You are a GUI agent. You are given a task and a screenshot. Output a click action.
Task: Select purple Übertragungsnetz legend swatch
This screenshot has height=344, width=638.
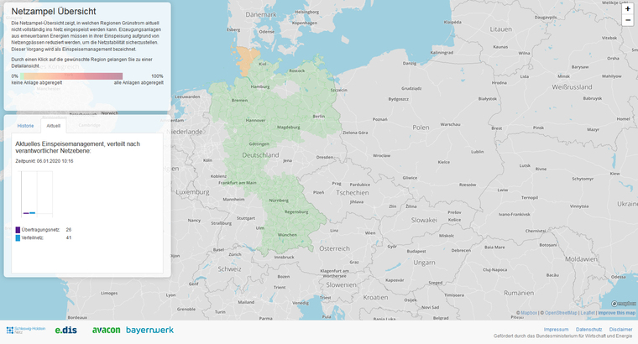click(x=18, y=229)
